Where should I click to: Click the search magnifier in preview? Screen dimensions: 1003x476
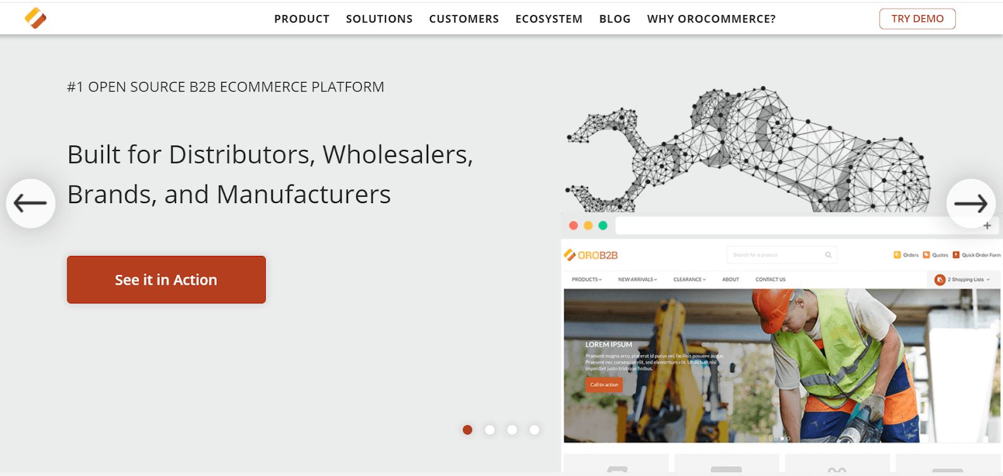[x=828, y=255]
